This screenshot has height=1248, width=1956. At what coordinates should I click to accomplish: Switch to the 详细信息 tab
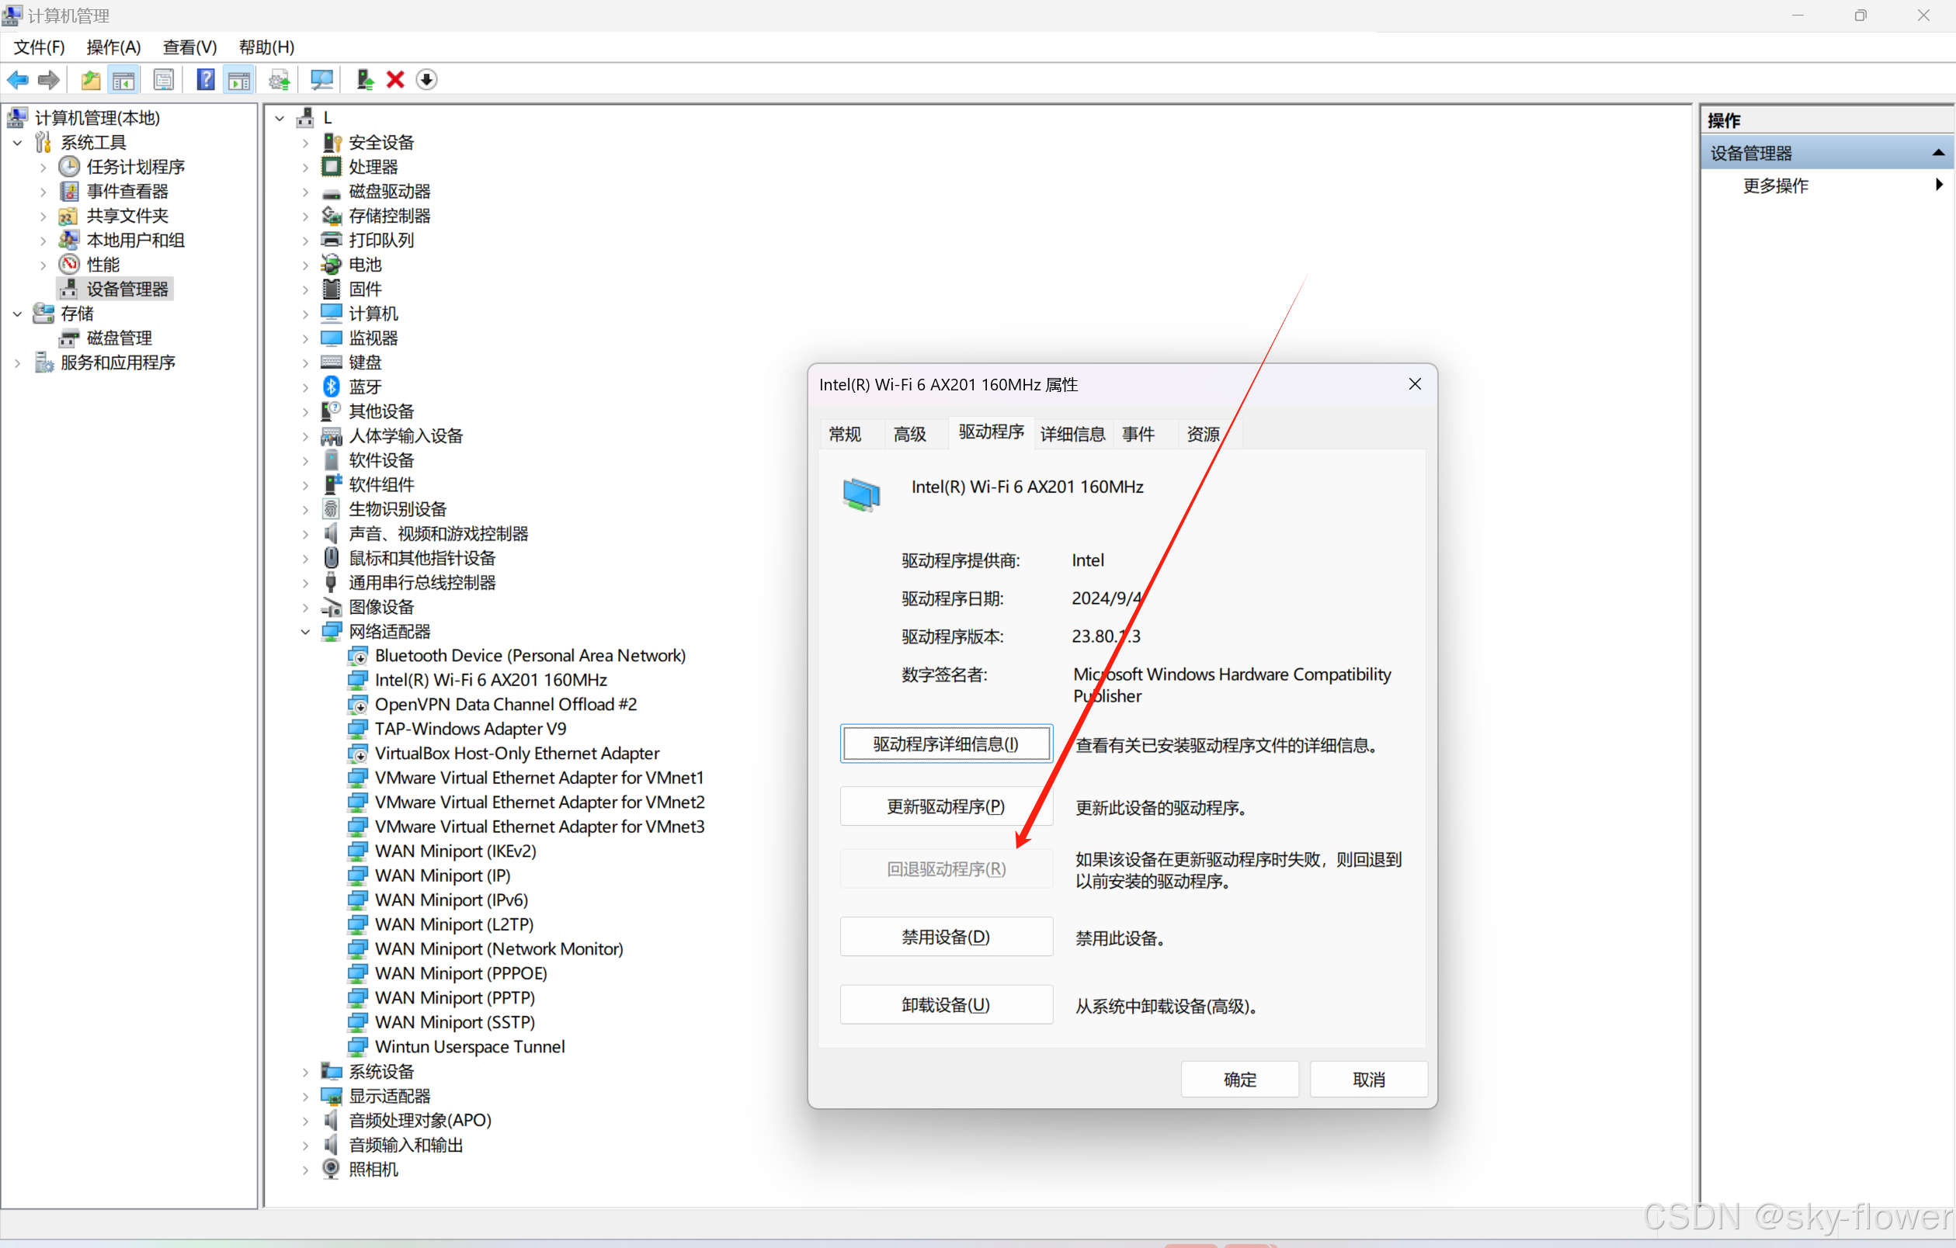click(x=1072, y=435)
